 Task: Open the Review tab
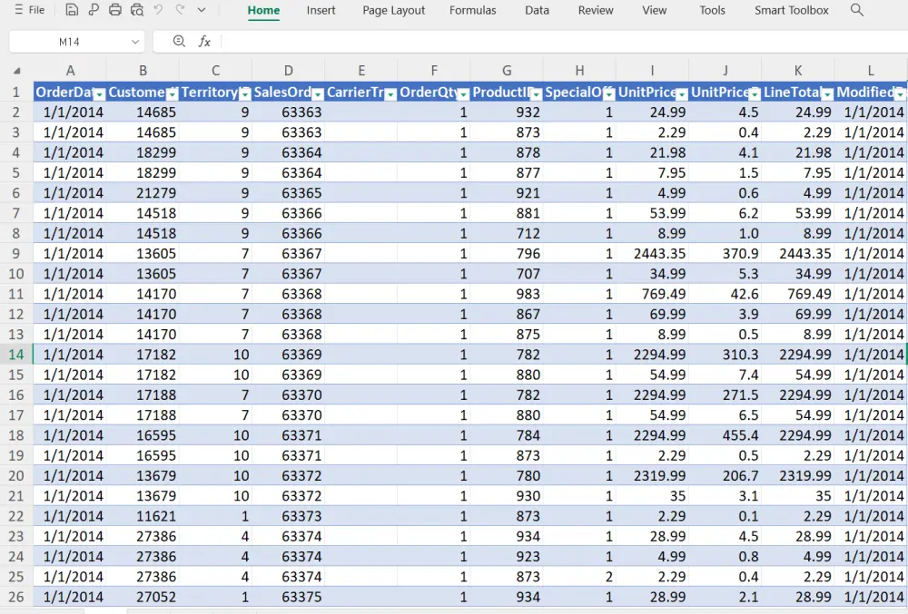pyautogui.click(x=596, y=10)
